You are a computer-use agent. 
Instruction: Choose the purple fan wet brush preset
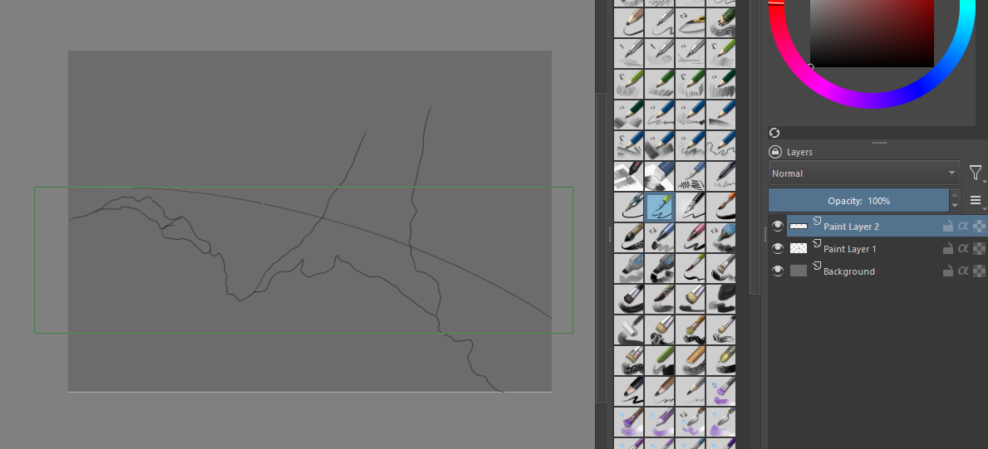pos(628,422)
